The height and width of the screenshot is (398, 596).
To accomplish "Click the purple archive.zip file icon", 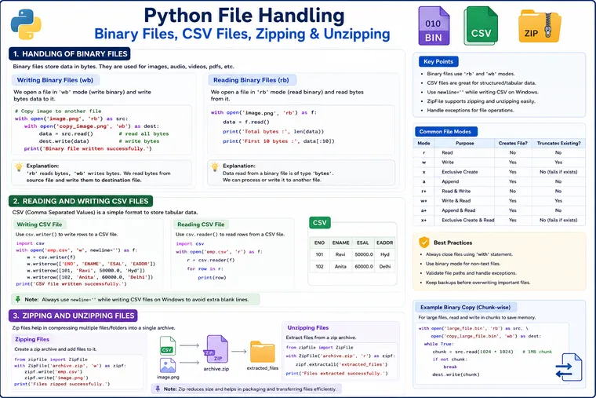I will [216, 349].
